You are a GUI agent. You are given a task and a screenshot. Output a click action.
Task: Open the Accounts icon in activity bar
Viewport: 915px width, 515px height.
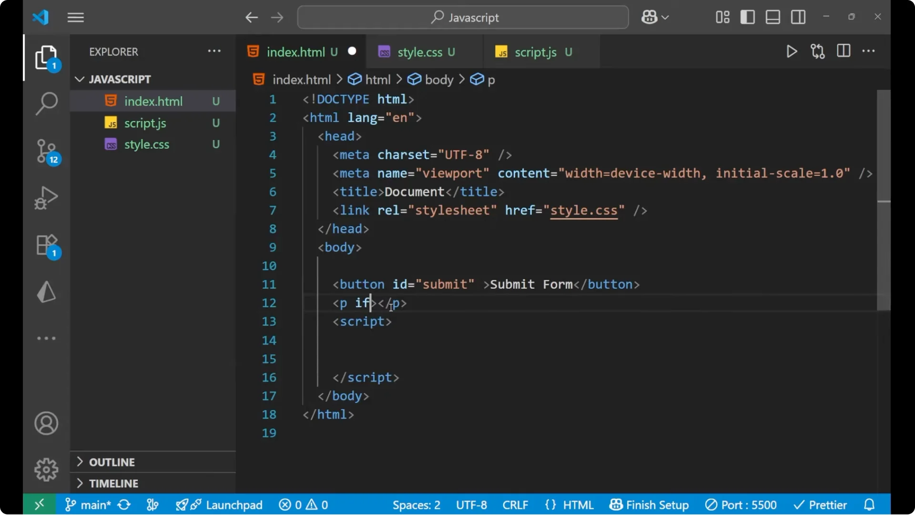(46, 423)
